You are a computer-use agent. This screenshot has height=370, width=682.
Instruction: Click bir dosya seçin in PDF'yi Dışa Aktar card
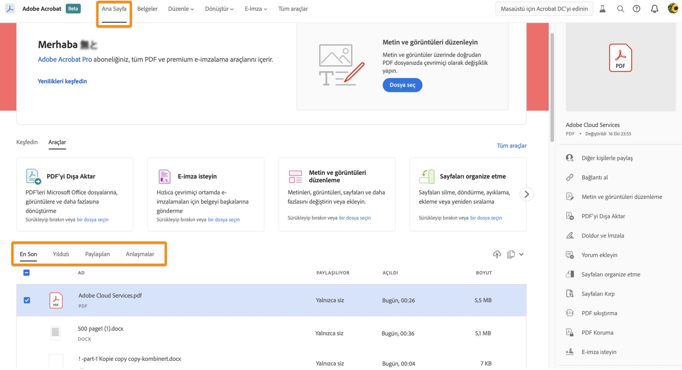tap(93, 220)
